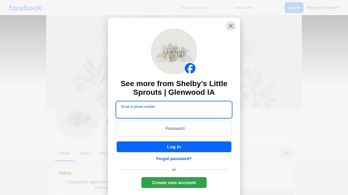Click Shelby's circular profile picture in dialog
348x195 pixels.
coord(174,51)
